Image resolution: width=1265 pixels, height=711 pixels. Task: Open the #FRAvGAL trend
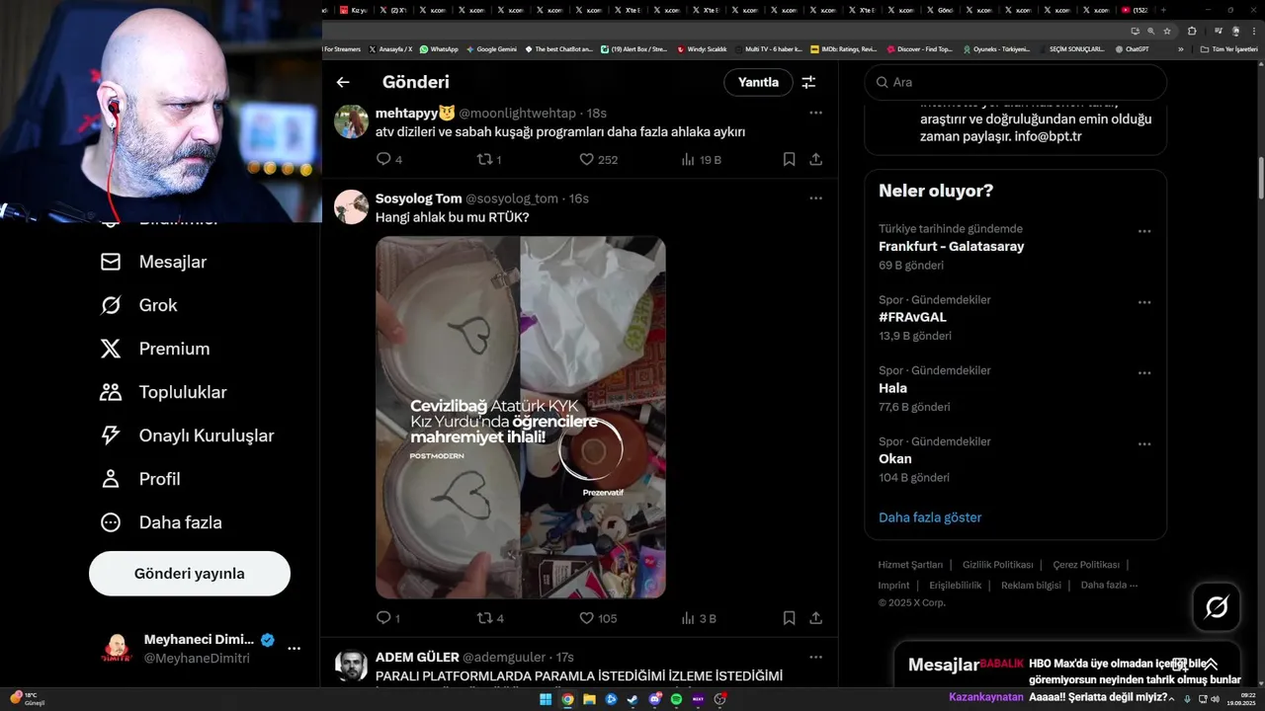pyautogui.click(x=912, y=317)
